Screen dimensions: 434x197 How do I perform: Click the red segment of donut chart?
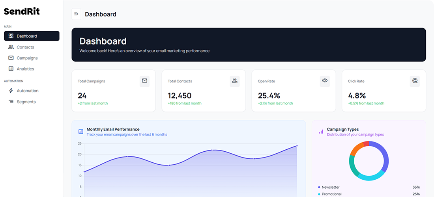coord(366,144)
